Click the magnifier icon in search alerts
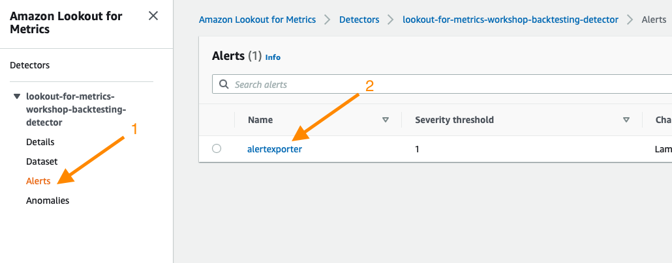The image size is (672, 263). point(224,84)
